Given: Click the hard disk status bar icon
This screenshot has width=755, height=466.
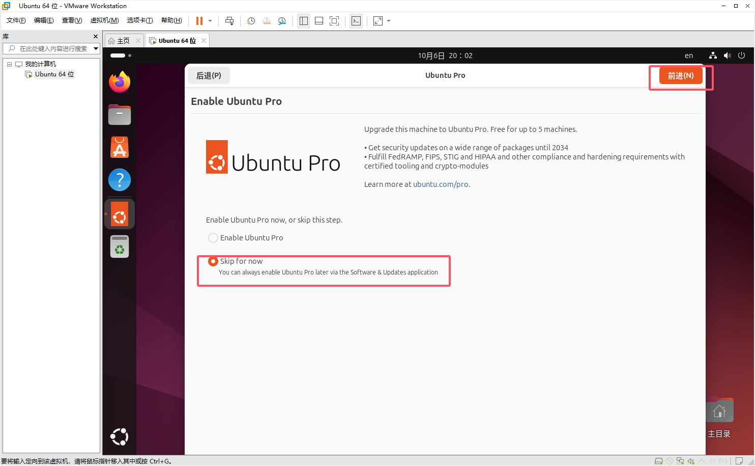Looking at the screenshot, I should (658, 461).
